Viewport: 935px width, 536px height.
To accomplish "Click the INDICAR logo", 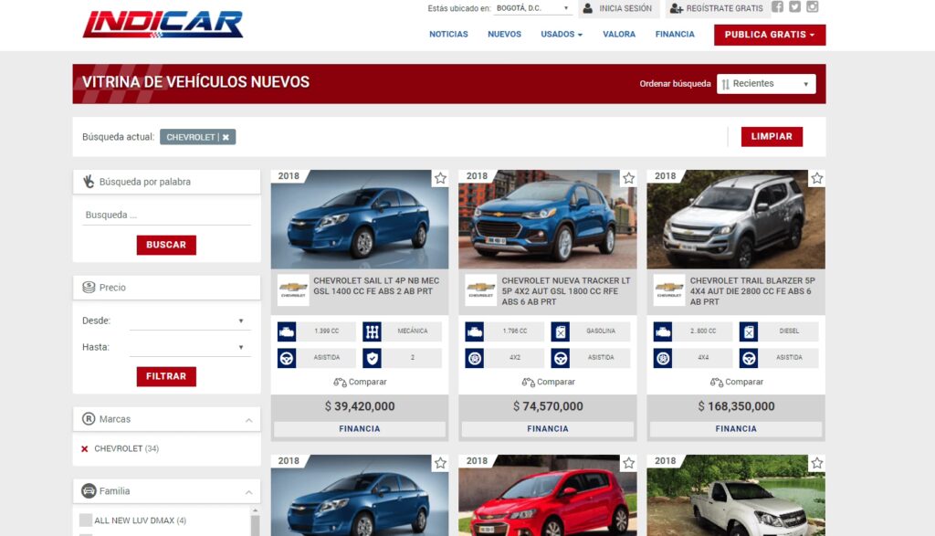I will pyautogui.click(x=163, y=25).
